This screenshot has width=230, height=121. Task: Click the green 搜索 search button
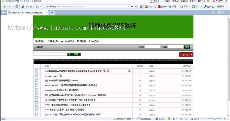coord(74,54)
